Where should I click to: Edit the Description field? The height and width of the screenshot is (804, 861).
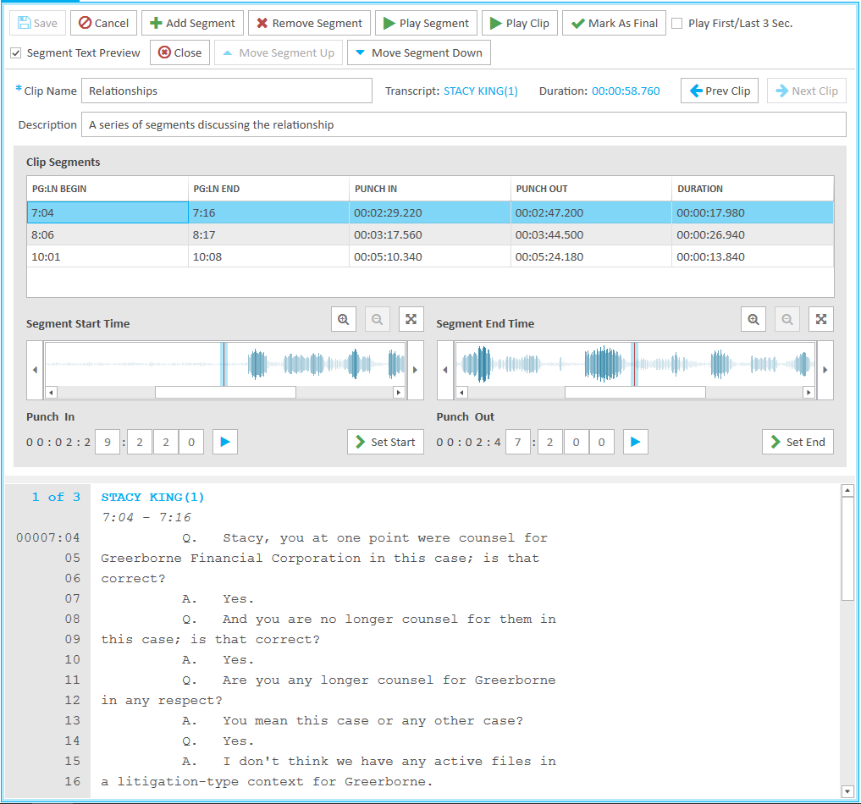pyautogui.click(x=463, y=124)
